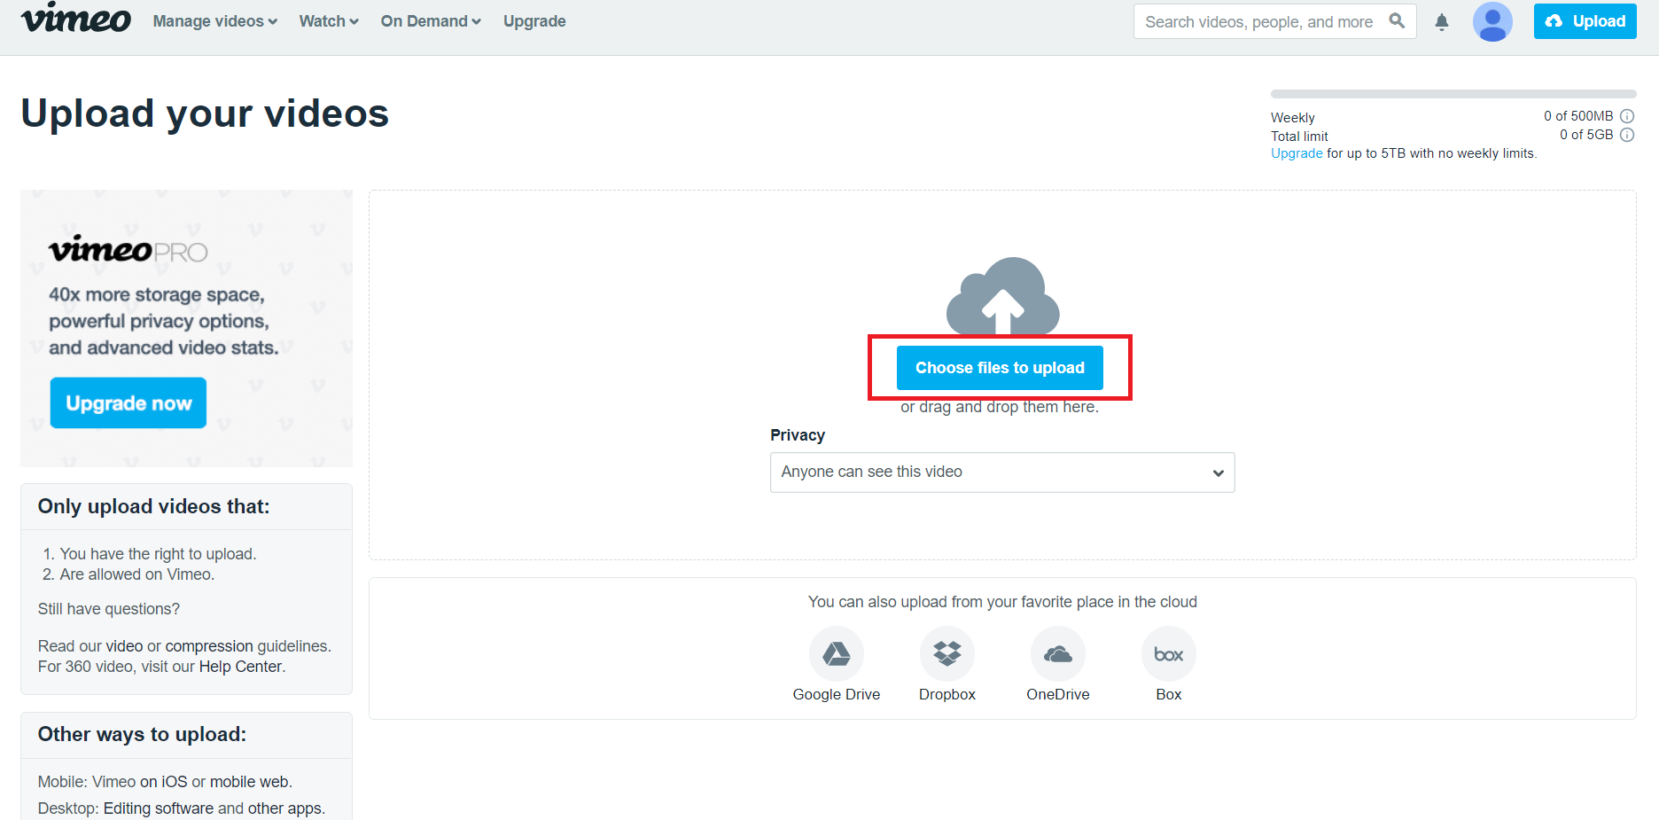Click the 'Total limit' label
Screen dimensions: 1659x820
coord(1299,137)
